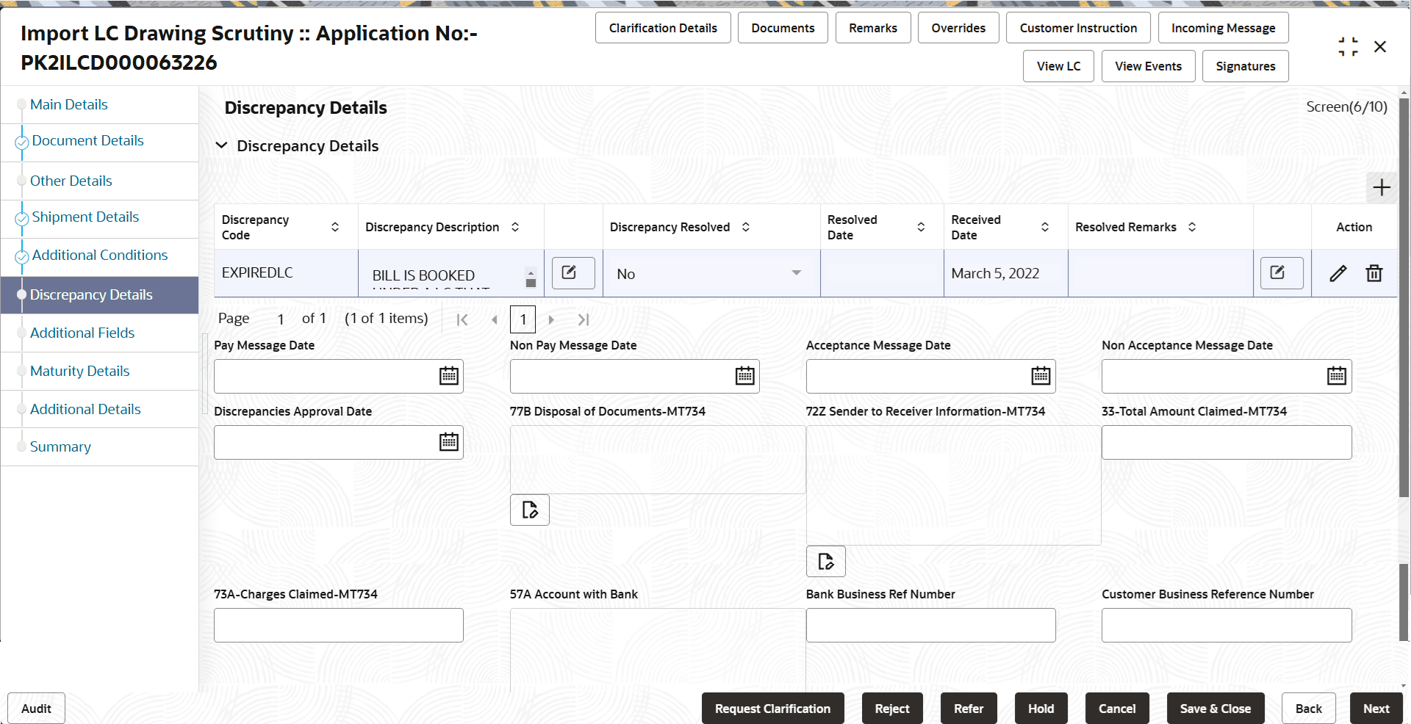Sort by Received Date column
This screenshot has height=724, width=1411.
(1045, 227)
